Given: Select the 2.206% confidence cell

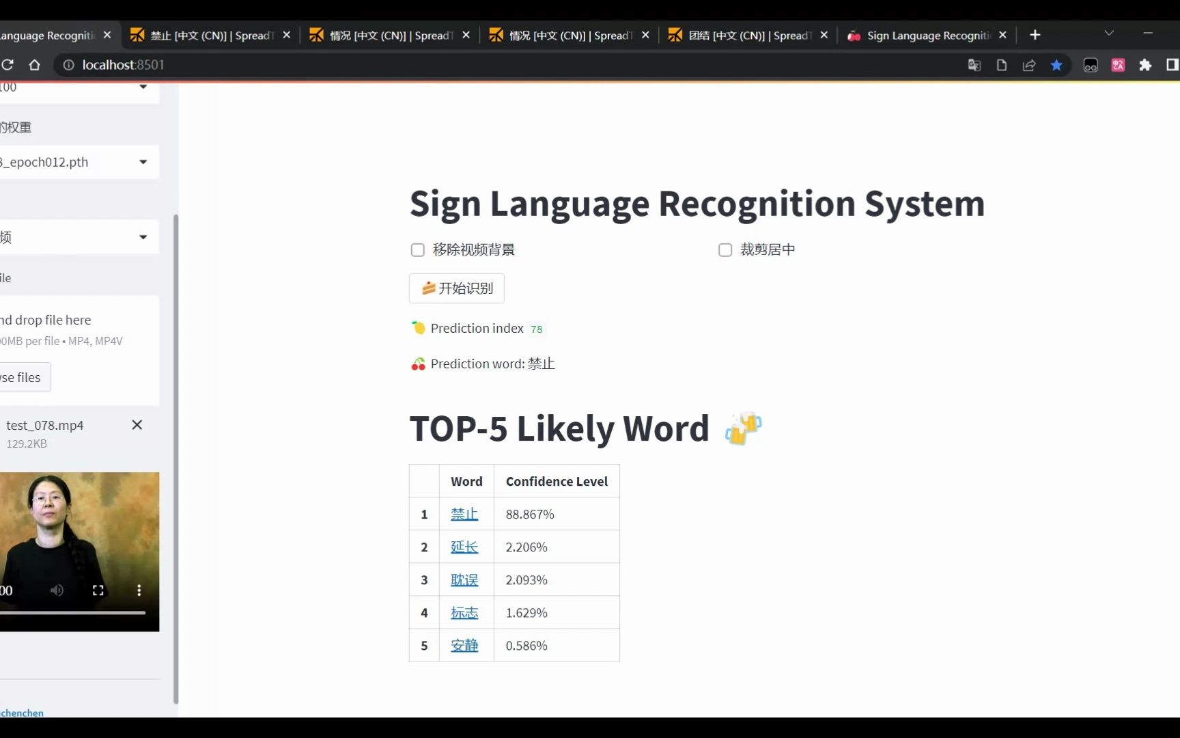Looking at the screenshot, I should point(557,547).
